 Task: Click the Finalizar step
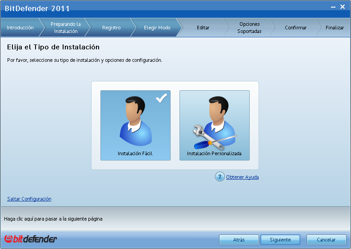pyautogui.click(x=335, y=28)
